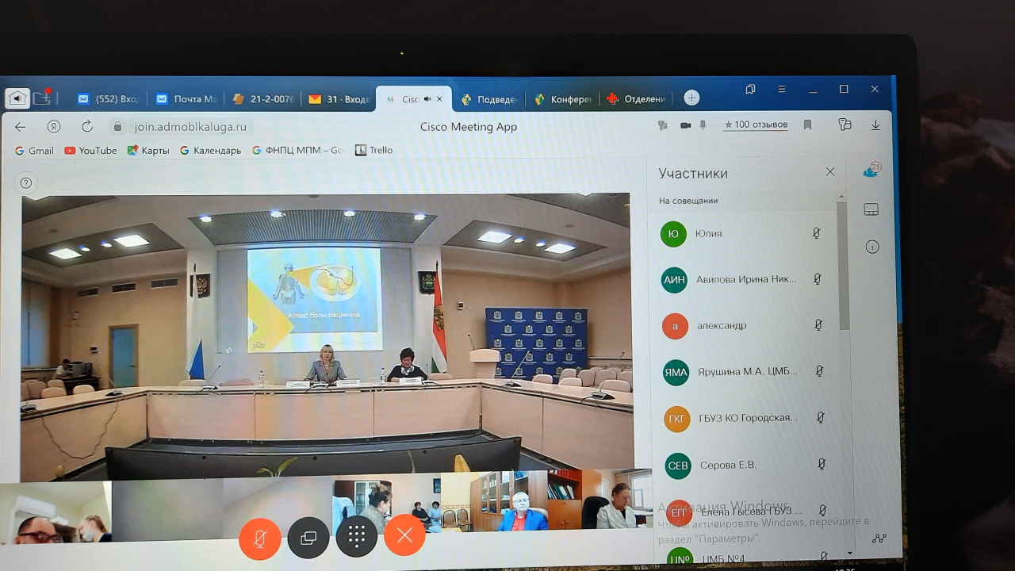Go back to the previous page
The width and height of the screenshot is (1015, 571).
[21, 127]
